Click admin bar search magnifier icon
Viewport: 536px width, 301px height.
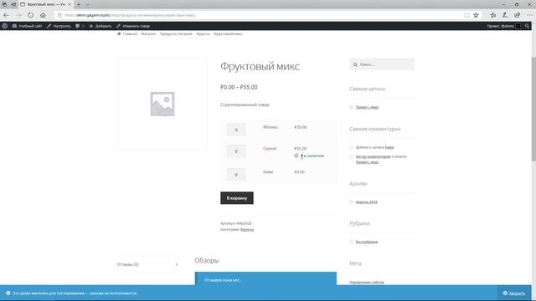point(527,26)
